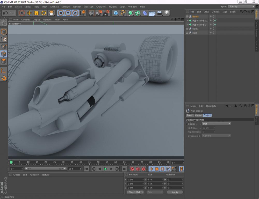This screenshot has width=259, height=199.
Task: Open the MoGraph menu
Action: 88,7
